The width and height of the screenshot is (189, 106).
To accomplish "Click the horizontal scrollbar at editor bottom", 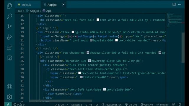I will (x=61, y=101).
